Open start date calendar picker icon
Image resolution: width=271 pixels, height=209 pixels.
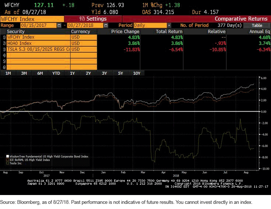(59, 25)
